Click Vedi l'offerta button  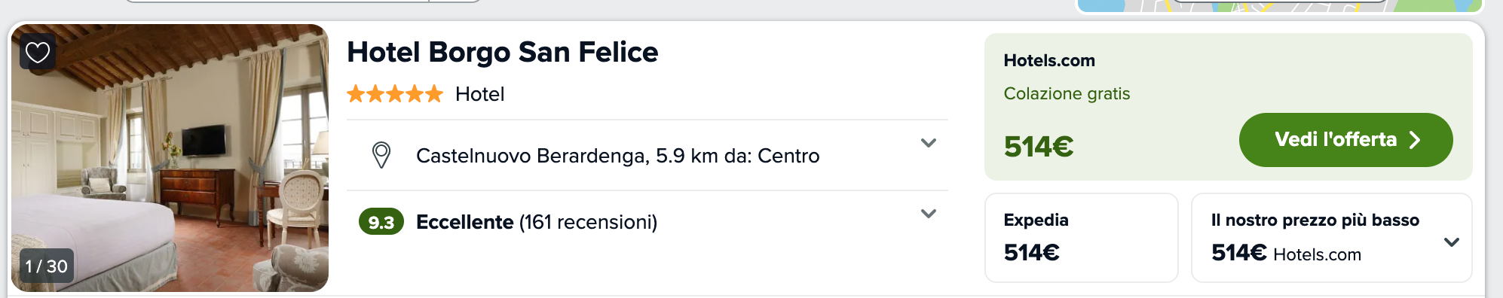[x=1345, y=140]
